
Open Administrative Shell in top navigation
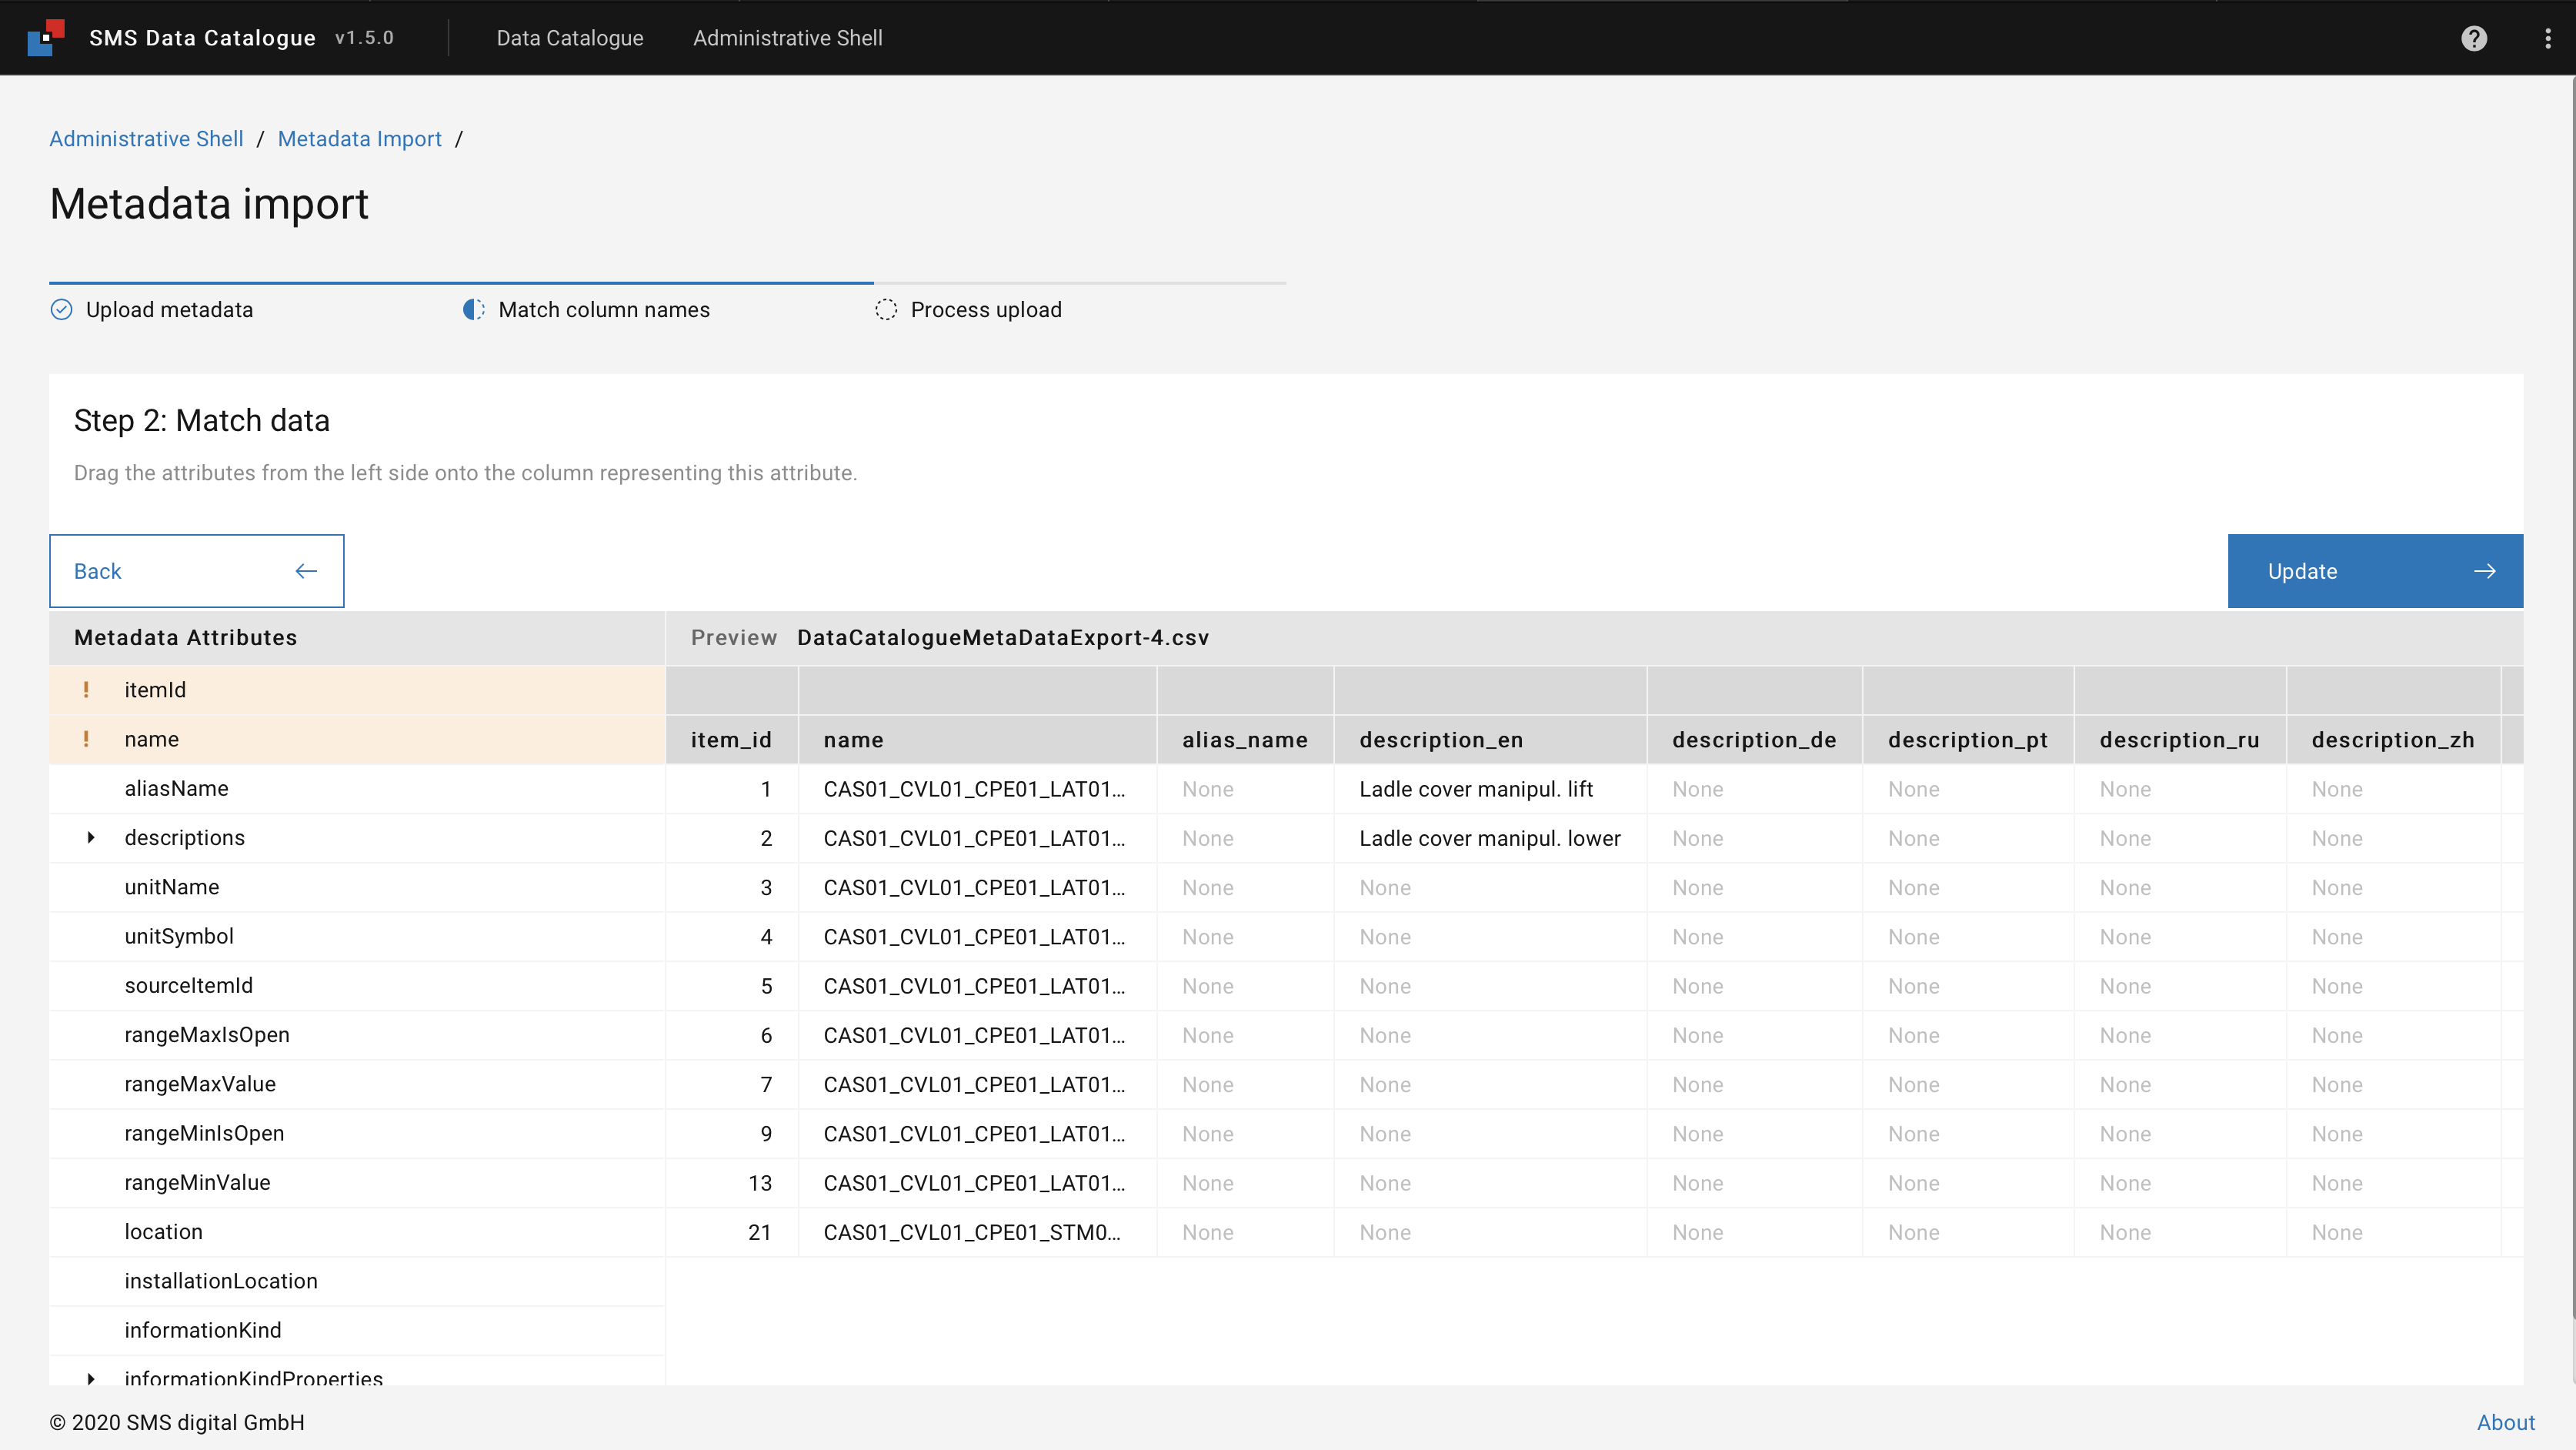pos(787,38)
